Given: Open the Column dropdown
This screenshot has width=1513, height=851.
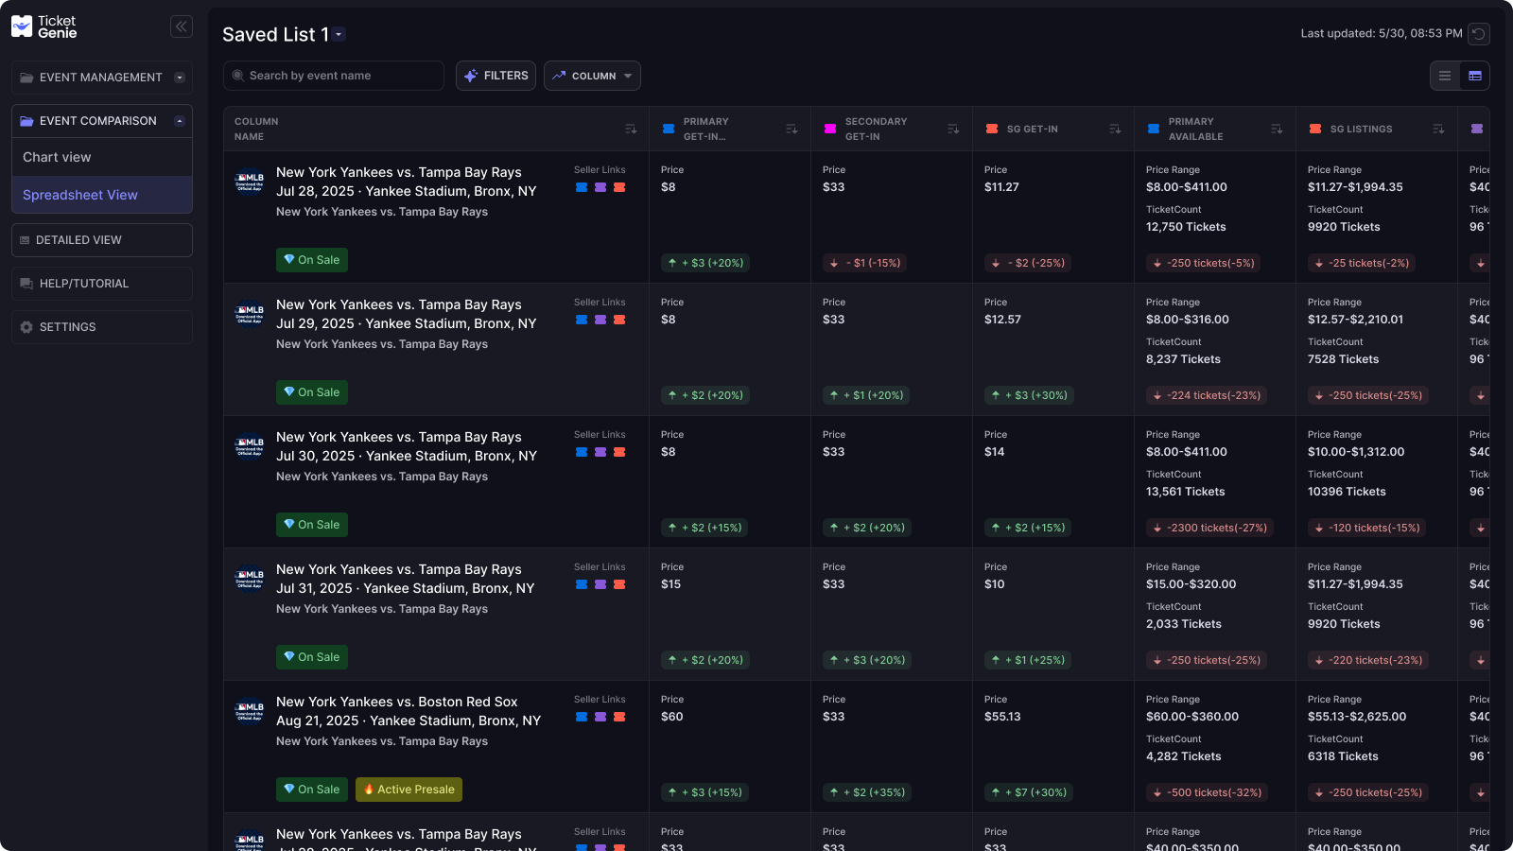Looking at the screenshot, I should tap(592, 76).
